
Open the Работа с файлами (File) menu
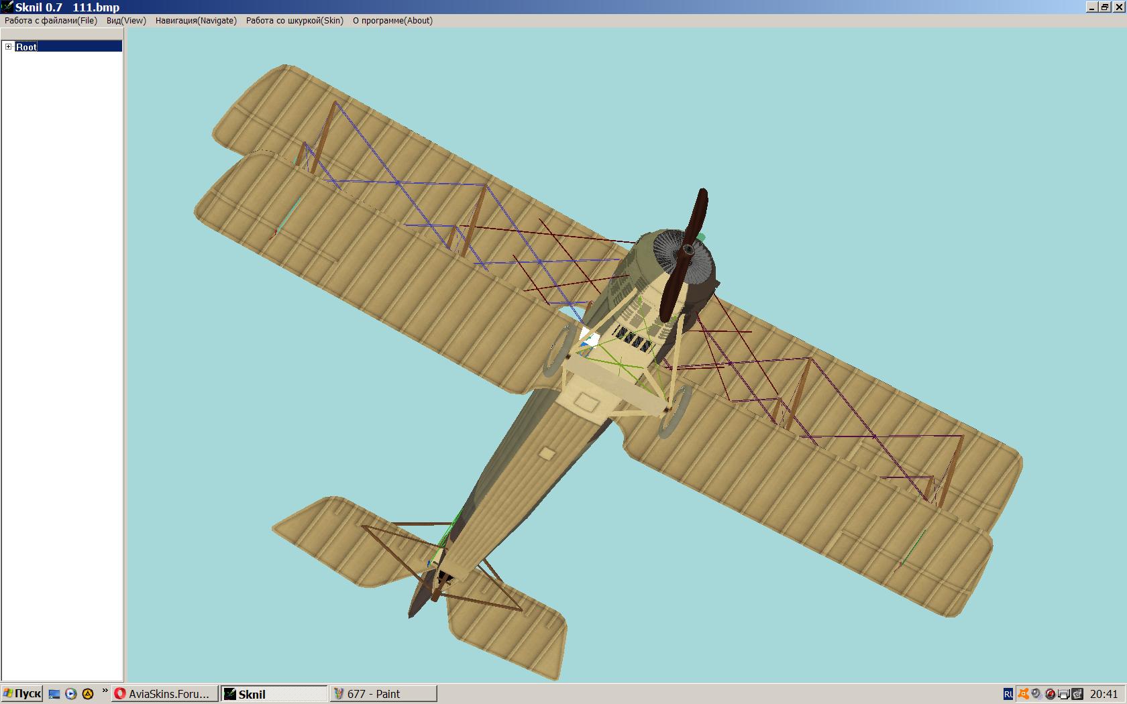51,21
